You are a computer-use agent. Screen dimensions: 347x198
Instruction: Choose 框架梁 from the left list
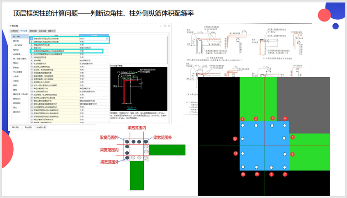click(16, 50)
